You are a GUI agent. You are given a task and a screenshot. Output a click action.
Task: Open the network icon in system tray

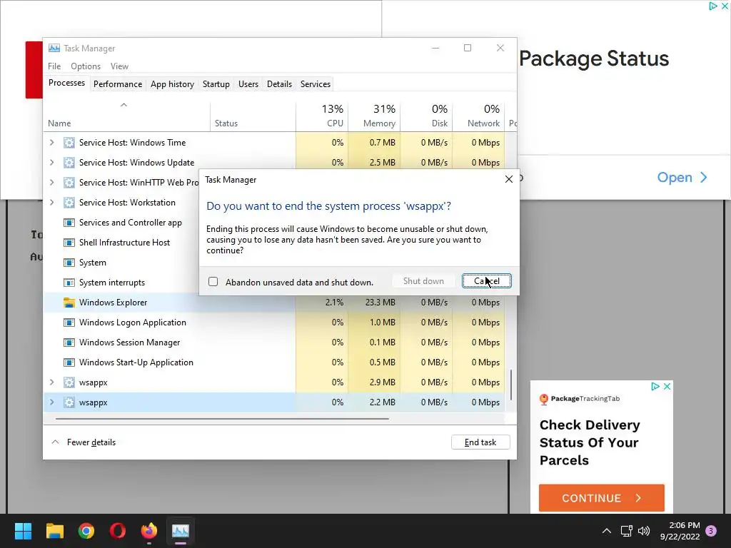tap(626, 531)
